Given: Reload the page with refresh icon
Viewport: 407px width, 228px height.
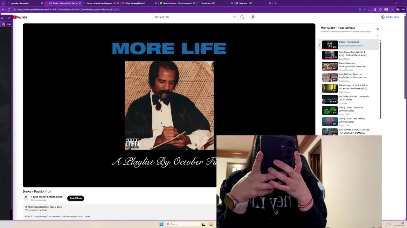Looking at the screenshot, I should pyautogui.click(x=9, y=9).
